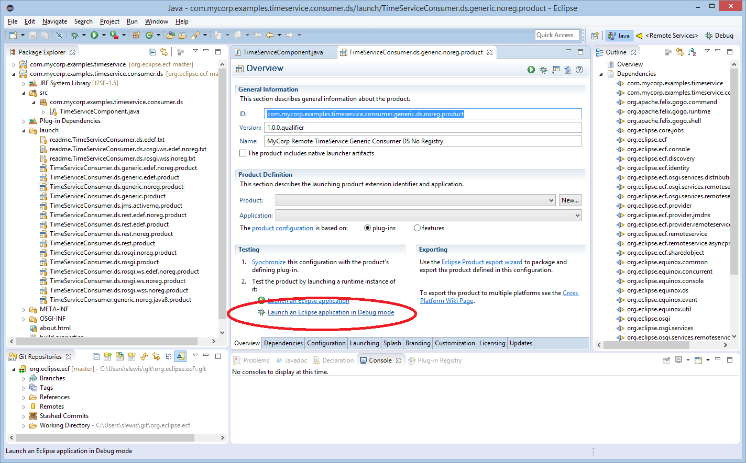Click the Open Perspective icon
The height and width of the screenshot is (463, 746).
click(x=595, y=36)
